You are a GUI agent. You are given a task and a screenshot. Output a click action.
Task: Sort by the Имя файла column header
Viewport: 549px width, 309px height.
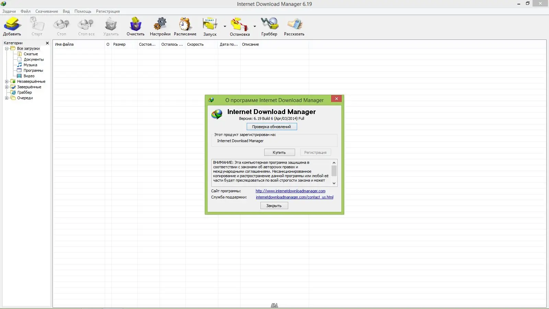[79, 44]
